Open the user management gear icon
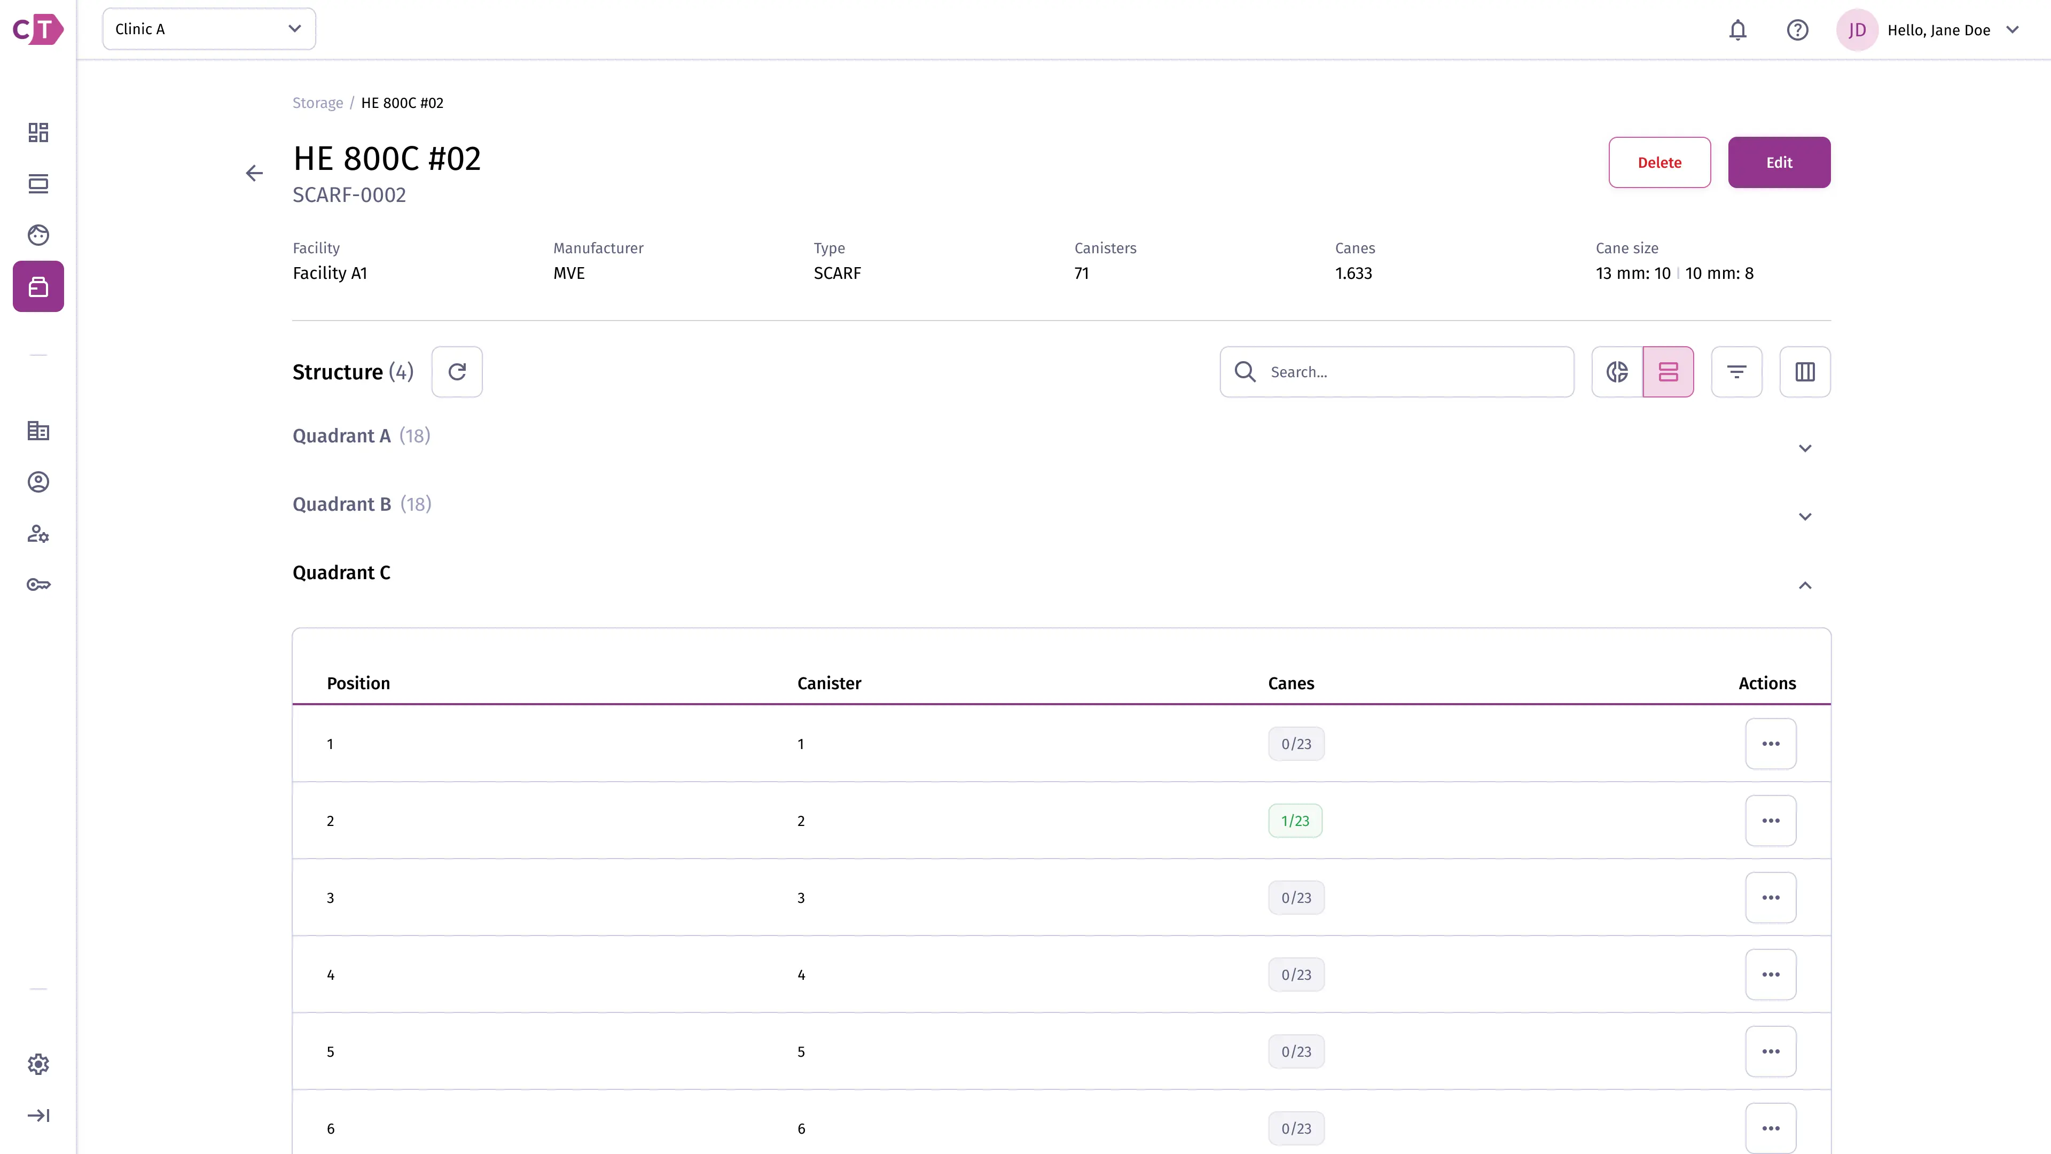Viewport: 2051px width, 1154px height. point(38,534)
